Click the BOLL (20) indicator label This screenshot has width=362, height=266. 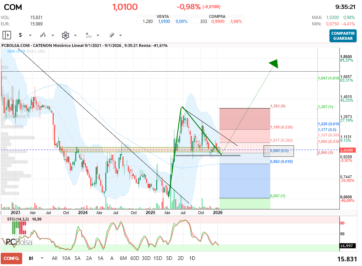[35, 51]
